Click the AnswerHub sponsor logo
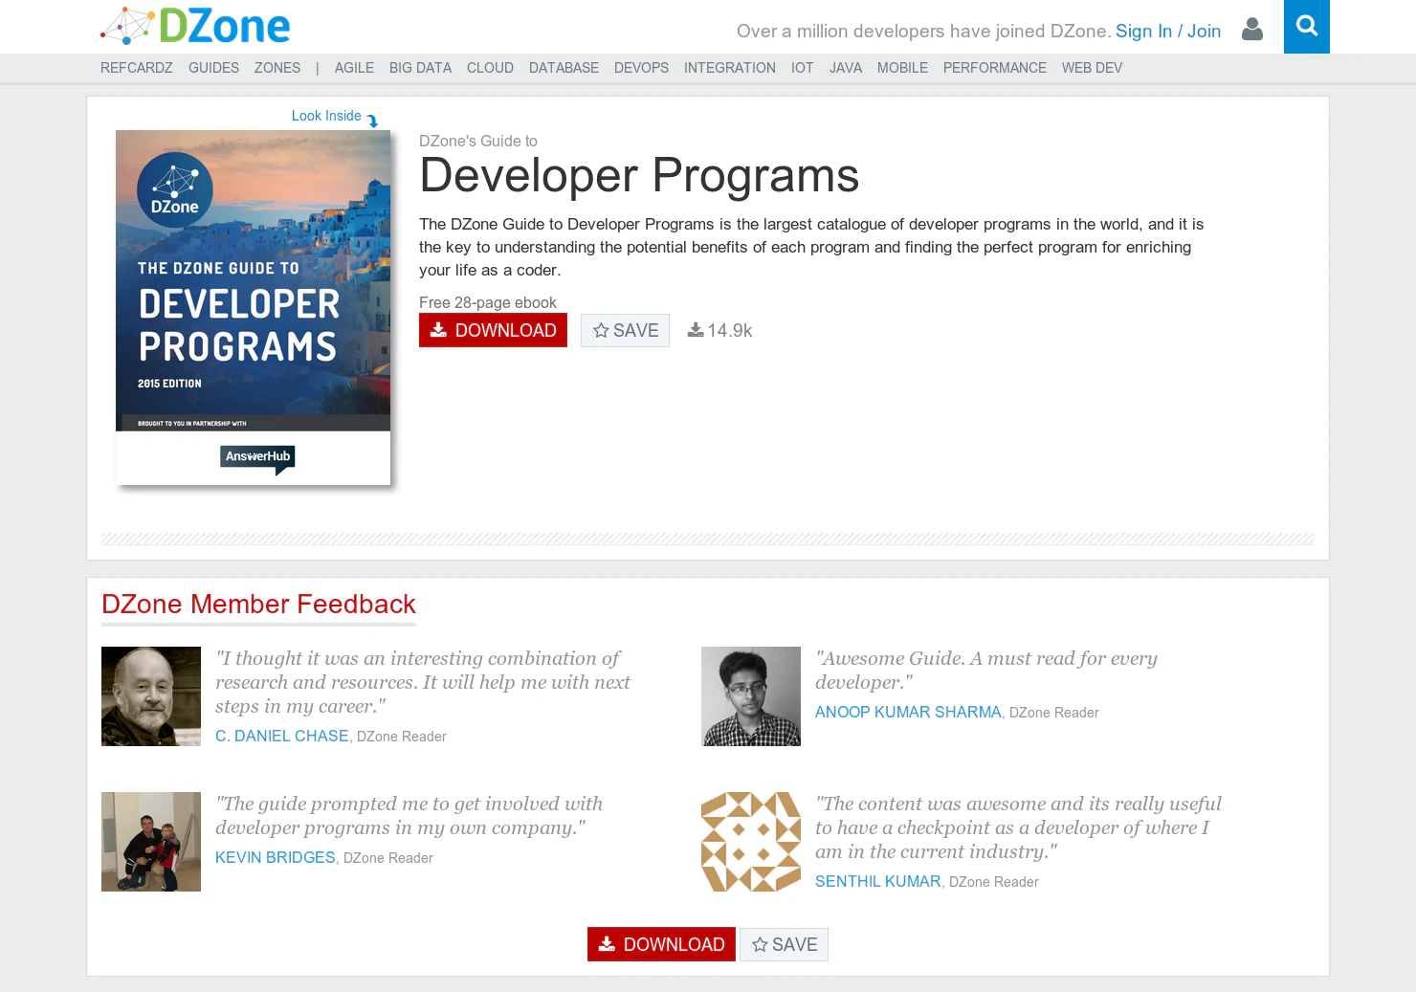1416x992 pixels. (x=257, y=458)
